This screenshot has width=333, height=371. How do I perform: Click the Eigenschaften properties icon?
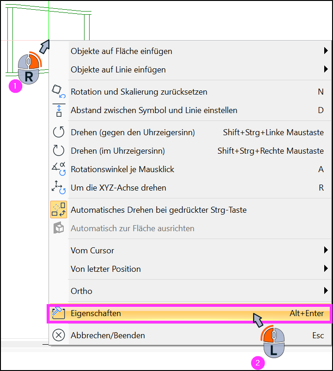[59, 313]
